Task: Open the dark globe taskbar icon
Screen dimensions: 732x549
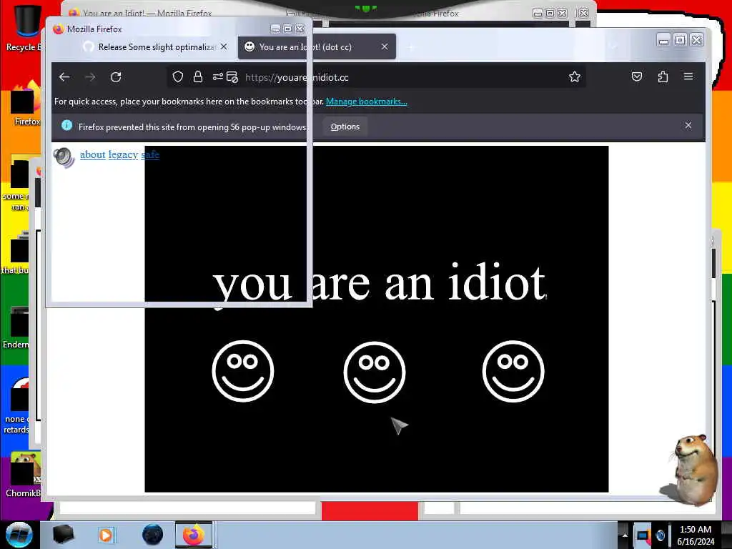Action: click(x=152, y=535)
